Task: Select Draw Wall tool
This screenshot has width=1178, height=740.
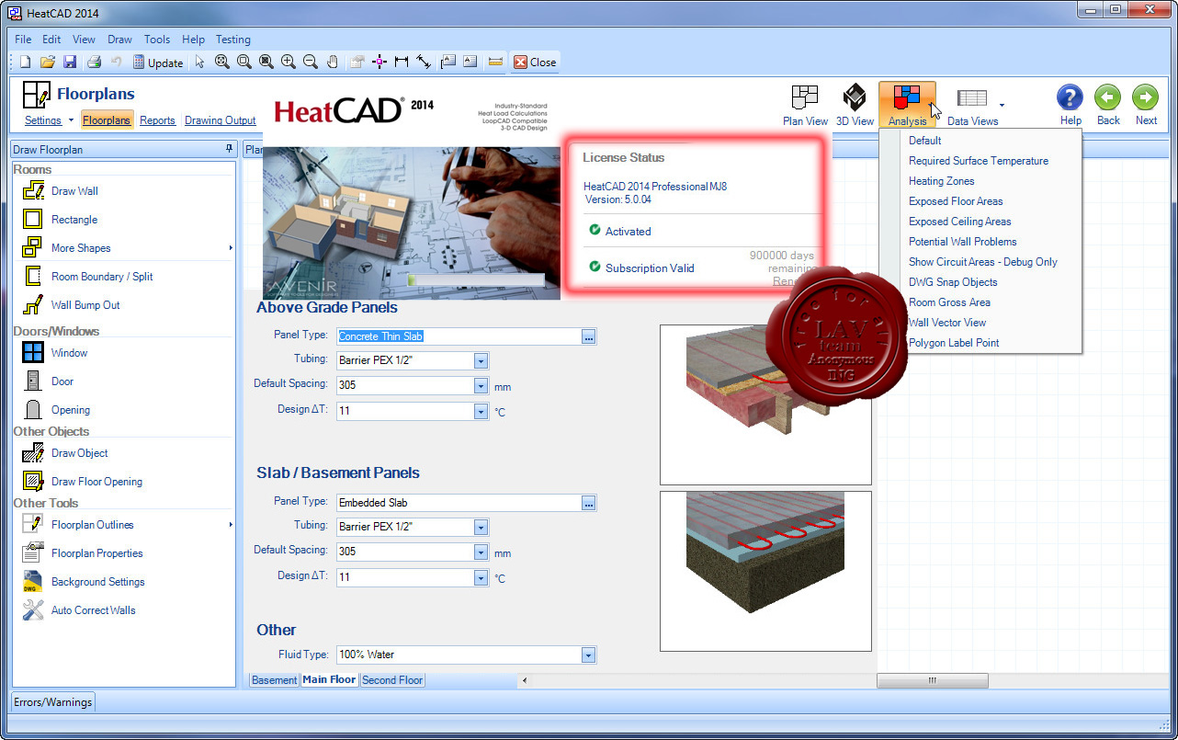Action: [x=74, y=191]
